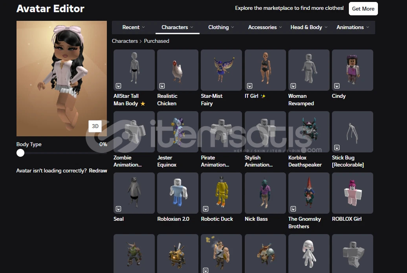Click the 'AllStar Tall Man Body' name
Screen dimensions: 407x273
pos(129,100)
